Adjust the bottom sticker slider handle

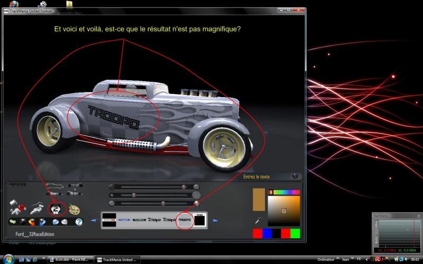click(x=163, y=203)
